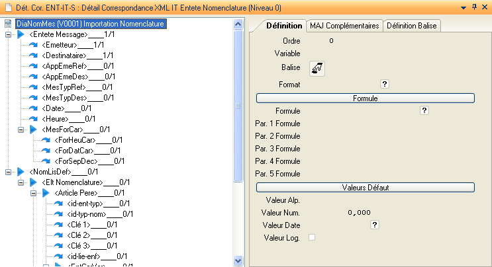The image size is (492, 267).
Task: Open the Définition Balise tab
Action: [412, 26]
